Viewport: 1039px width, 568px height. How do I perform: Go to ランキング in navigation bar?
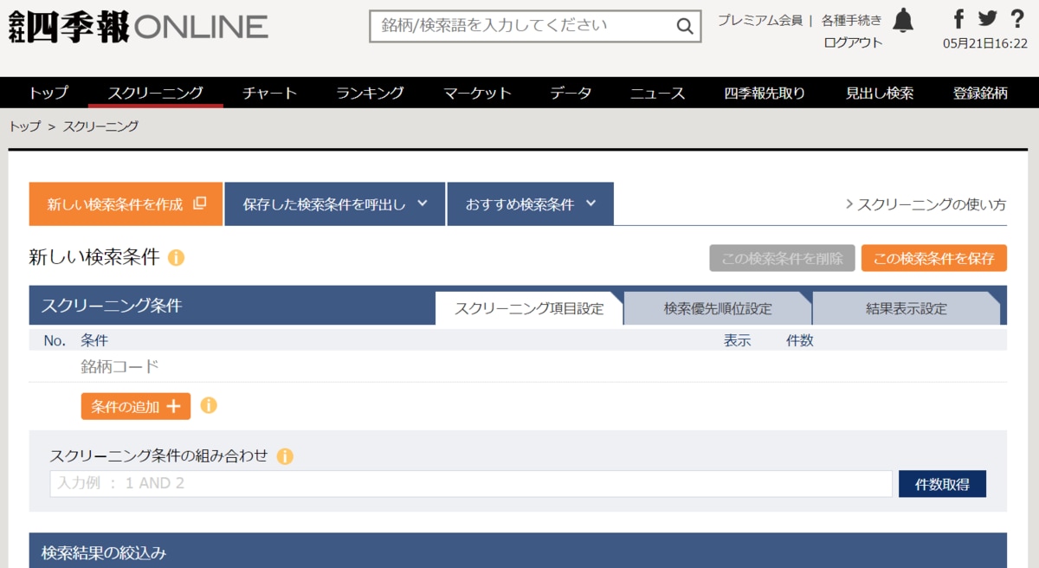[x=370, y=94]
